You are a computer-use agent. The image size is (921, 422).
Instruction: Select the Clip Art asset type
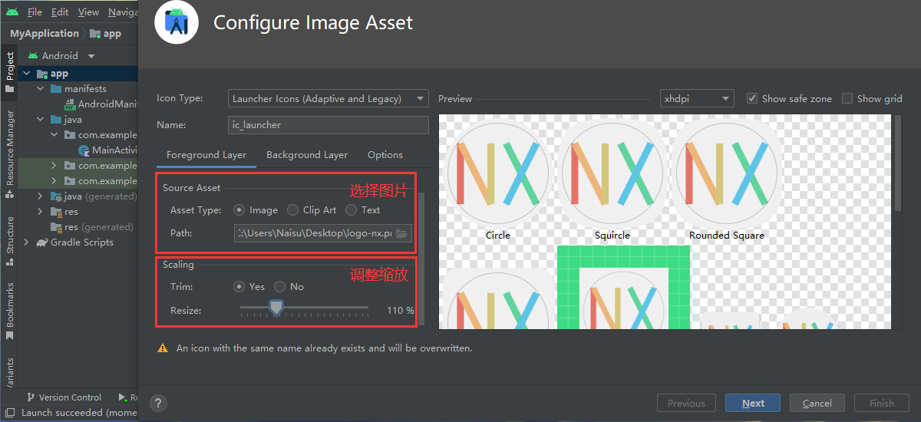[x=293, y=210]
